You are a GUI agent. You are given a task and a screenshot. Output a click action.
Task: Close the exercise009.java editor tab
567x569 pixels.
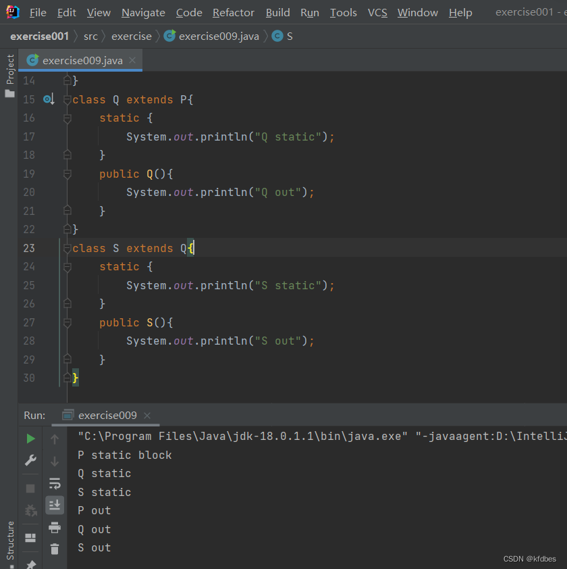(x=132, y=60)
